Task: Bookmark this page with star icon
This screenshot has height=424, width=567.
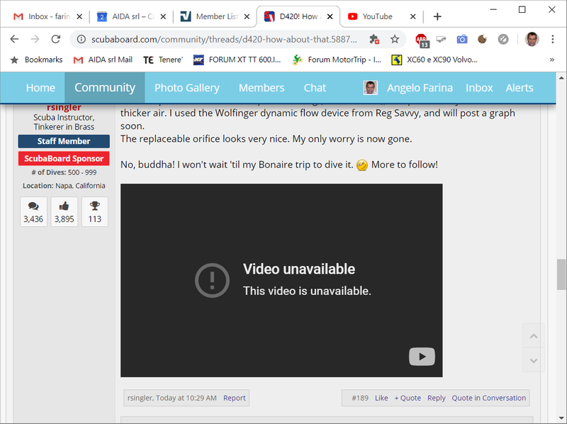Action: [395, 40]
